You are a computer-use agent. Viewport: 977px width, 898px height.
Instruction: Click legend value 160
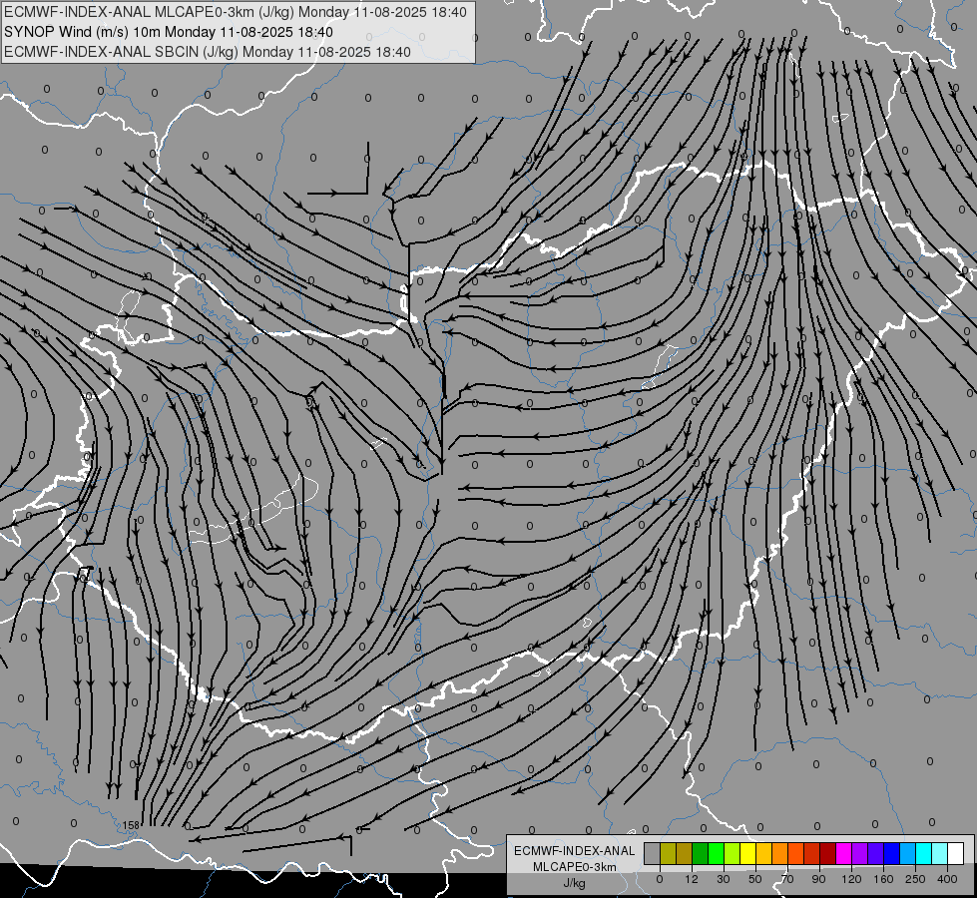pyautogui.click(x=883, y=879)
